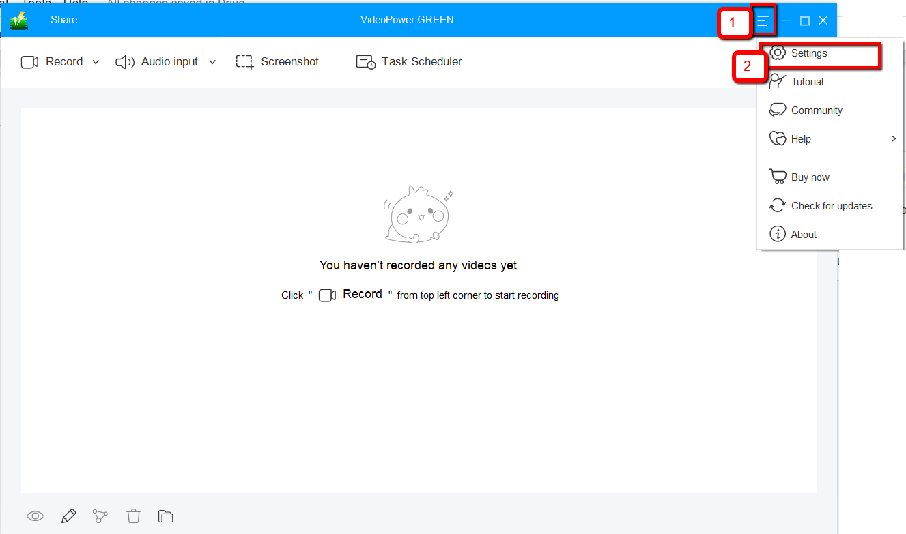The width and height of the screenshot is (906, 534).
Task: Click the Share link top left
Action: (63, 20)
